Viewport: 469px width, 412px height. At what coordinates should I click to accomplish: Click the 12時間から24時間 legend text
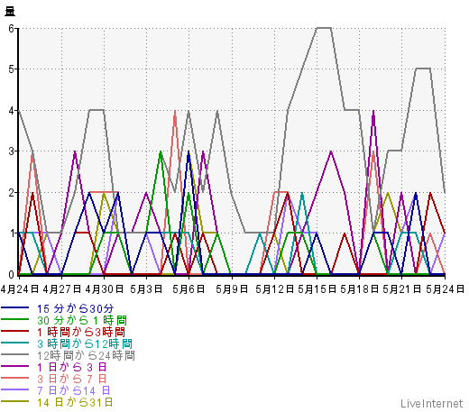tap(86, 355)
